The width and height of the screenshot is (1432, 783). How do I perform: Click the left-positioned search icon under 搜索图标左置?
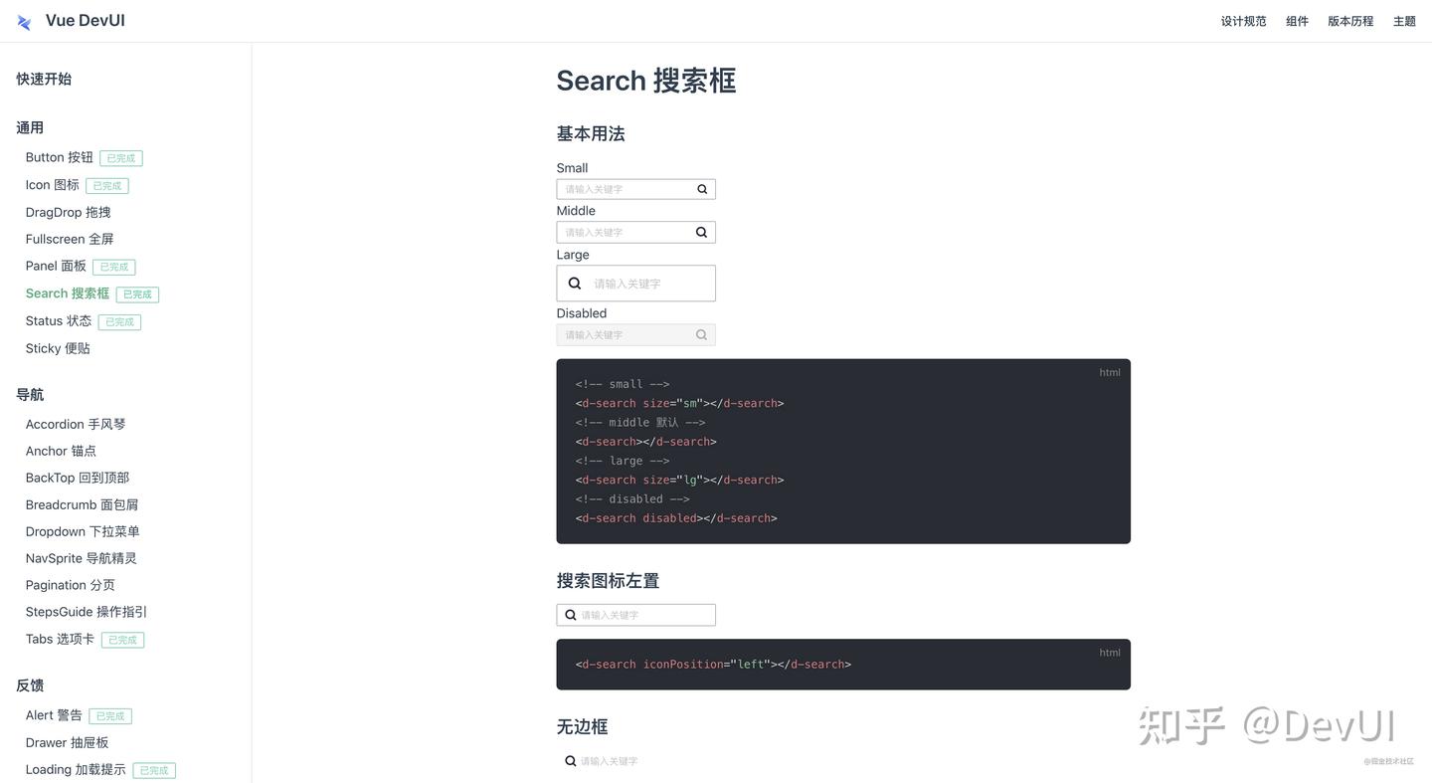pos(568,613)
